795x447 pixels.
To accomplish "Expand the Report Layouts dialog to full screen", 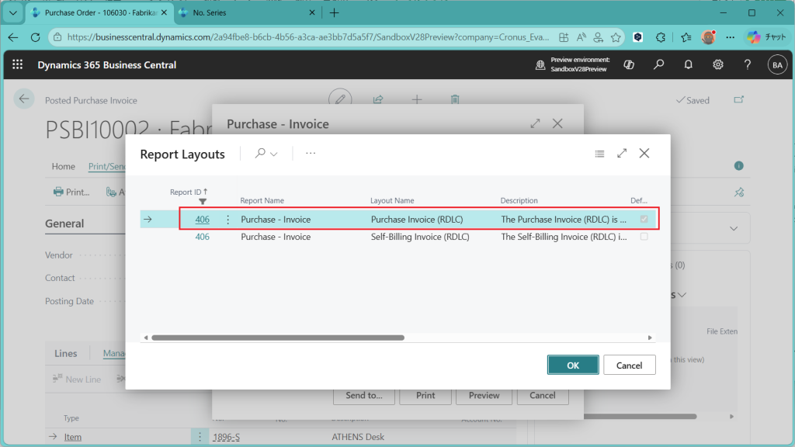I will point(622,154).
